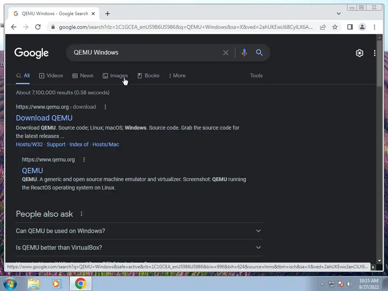Open the QEMU homepage result
Screen dimensions: 388x291
point(33,171)
